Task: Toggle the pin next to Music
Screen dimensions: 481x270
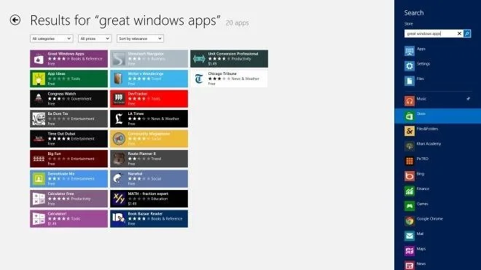Action: 468,99
